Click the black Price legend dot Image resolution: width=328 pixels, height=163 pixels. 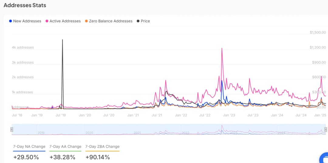[x=138, y=21]
